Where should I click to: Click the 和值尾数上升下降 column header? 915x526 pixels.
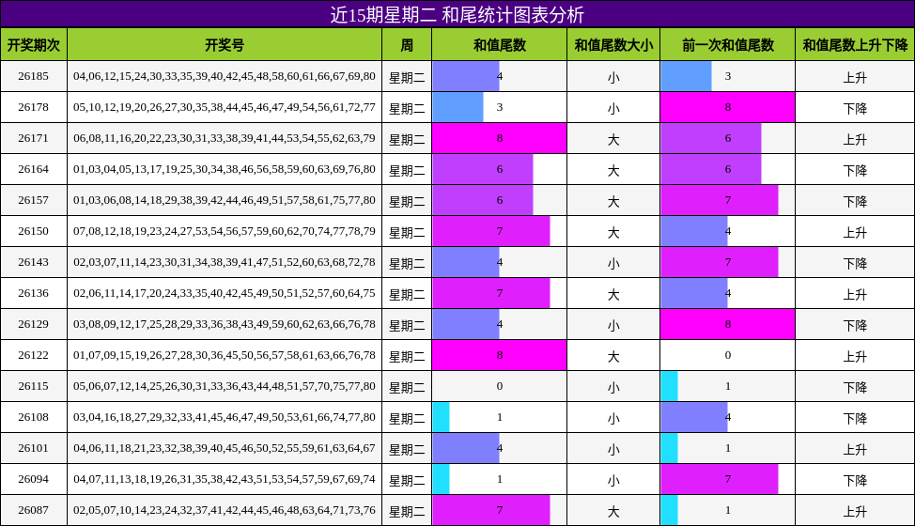(x=855, y=45)
